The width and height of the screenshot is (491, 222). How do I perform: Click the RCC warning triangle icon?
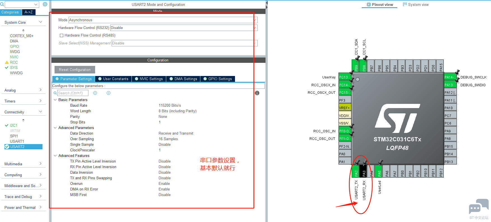(7, 62)
